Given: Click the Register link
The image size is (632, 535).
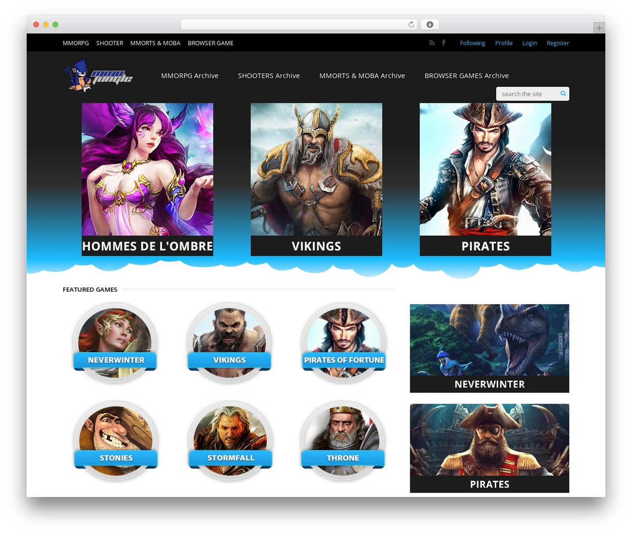Looking at the screenshot, I should [x=558, y=43].
